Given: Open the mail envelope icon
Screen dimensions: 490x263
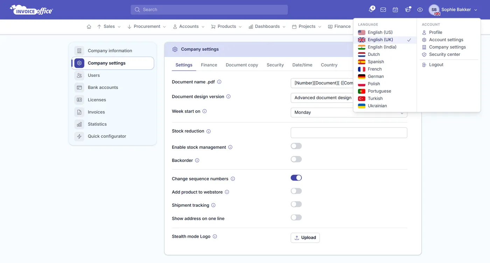Looking at the screenshot, I should tap(383, 10).
